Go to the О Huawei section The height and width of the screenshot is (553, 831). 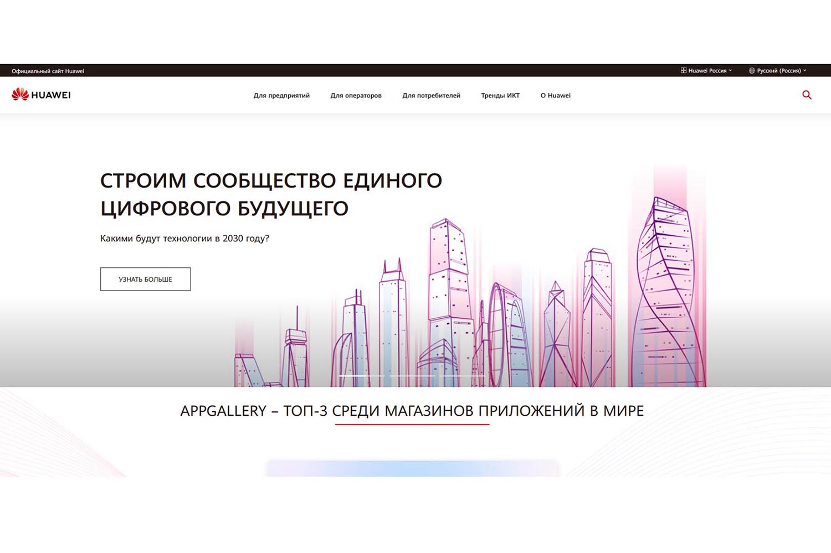tap(555, 96)
